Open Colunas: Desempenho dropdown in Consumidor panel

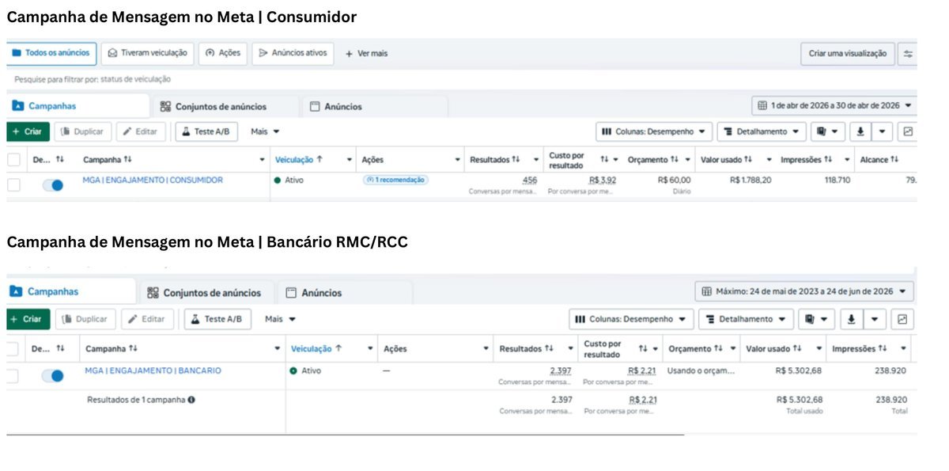[x=654, y=131]
